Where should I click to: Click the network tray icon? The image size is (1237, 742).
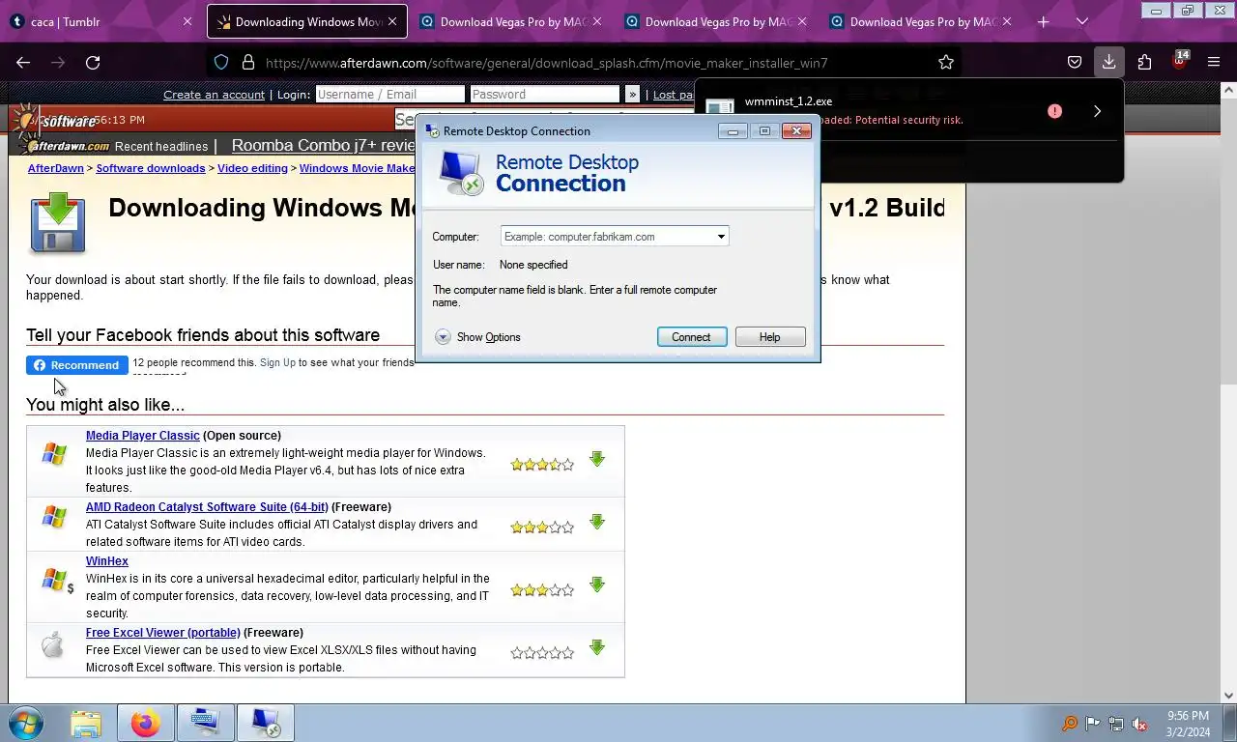(1116, 724)
